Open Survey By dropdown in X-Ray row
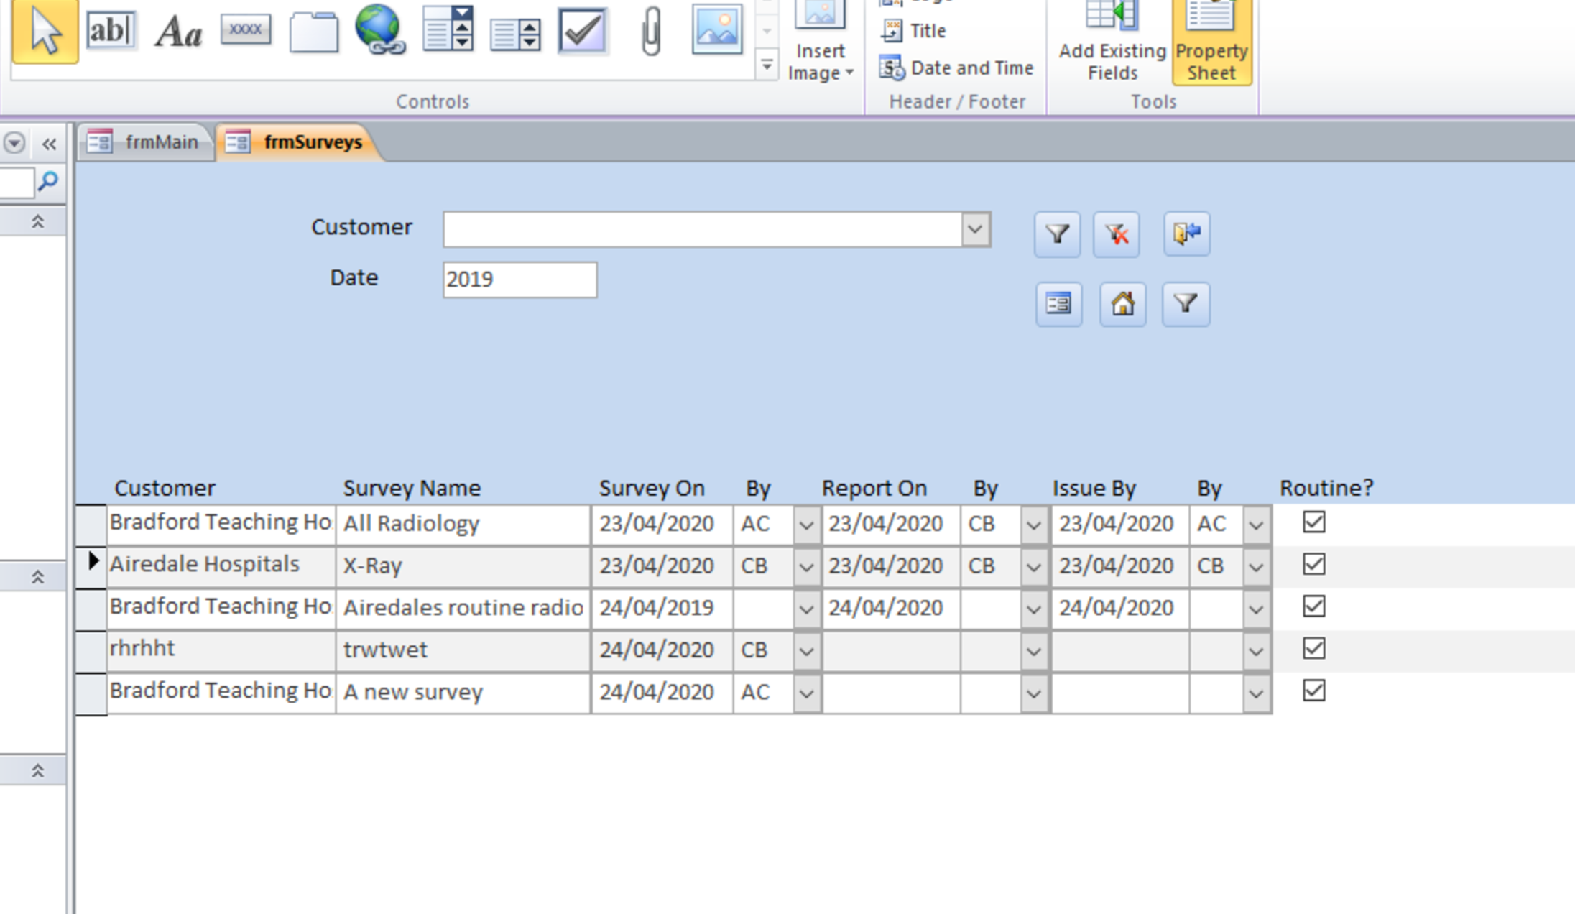 (x=807, y=567)
